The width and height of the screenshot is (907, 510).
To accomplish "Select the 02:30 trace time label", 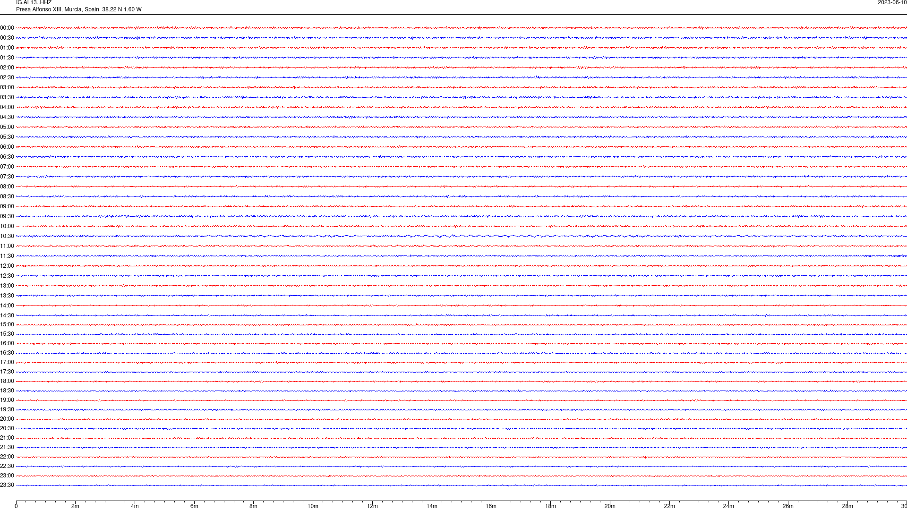I will point(7,77).
